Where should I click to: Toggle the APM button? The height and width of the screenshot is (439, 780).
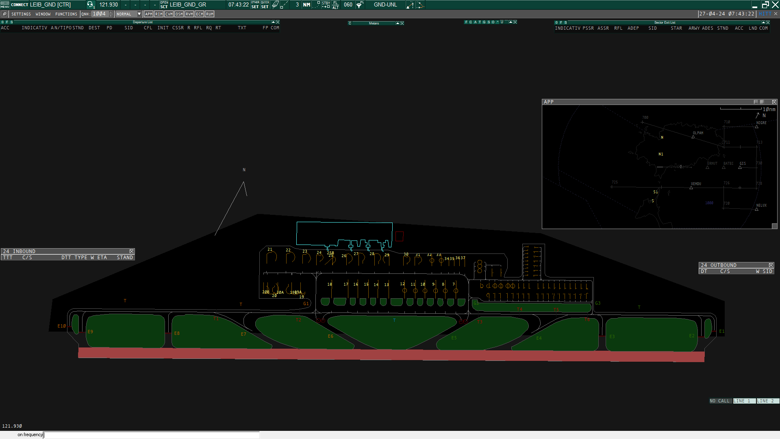(x=149, y=14)
